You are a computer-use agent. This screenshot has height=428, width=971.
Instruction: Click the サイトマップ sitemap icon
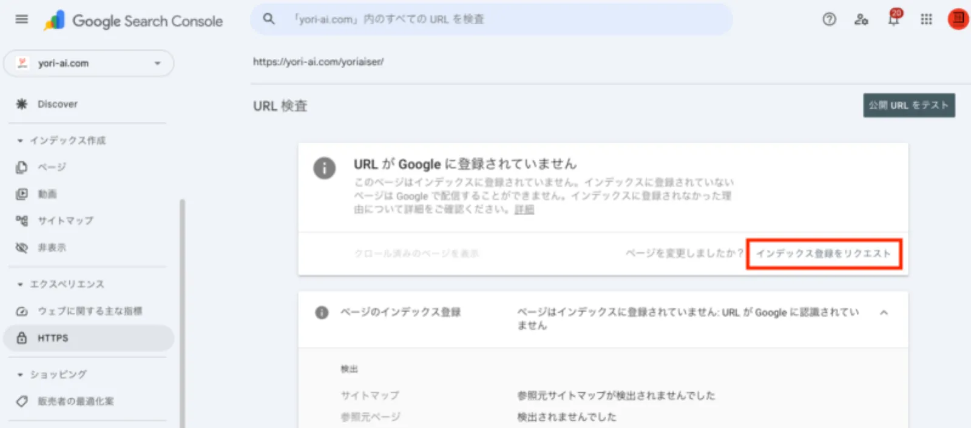point(22,221)
